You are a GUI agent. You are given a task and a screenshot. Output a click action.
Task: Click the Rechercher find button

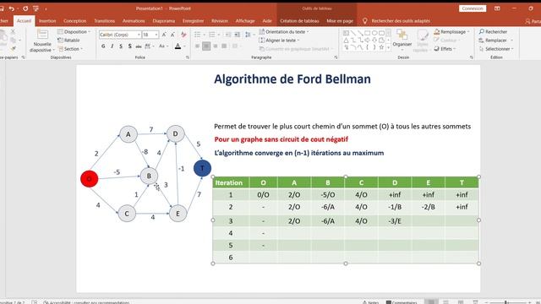click(493, 32)
